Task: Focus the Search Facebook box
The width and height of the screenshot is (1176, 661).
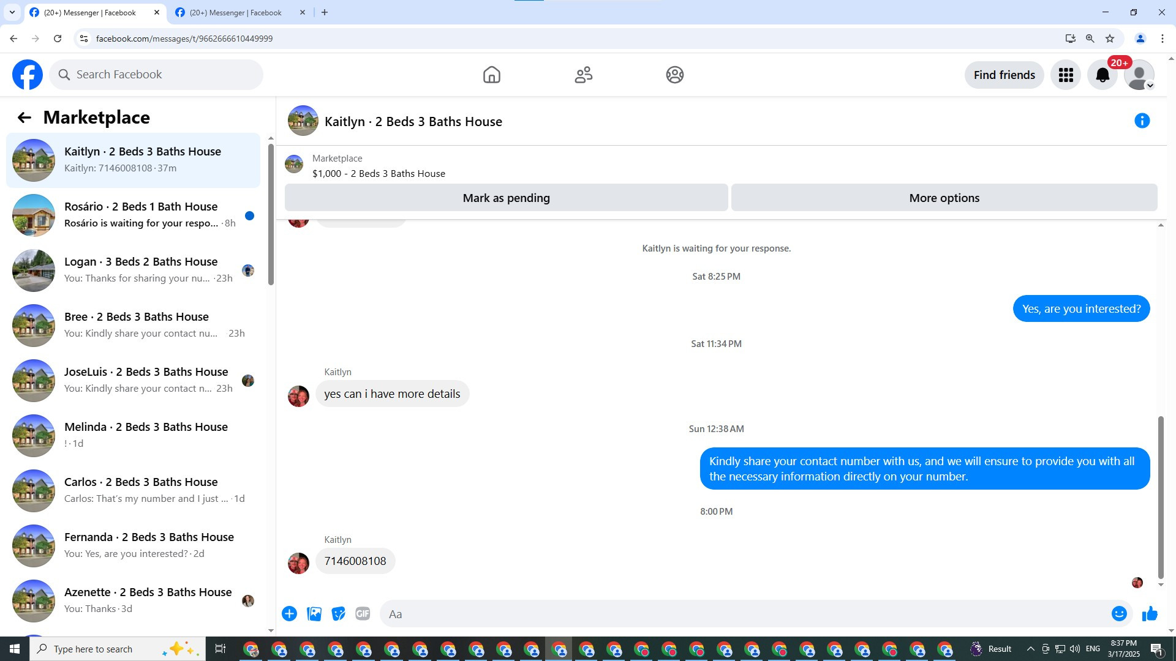Action: (x=156, y=75)
